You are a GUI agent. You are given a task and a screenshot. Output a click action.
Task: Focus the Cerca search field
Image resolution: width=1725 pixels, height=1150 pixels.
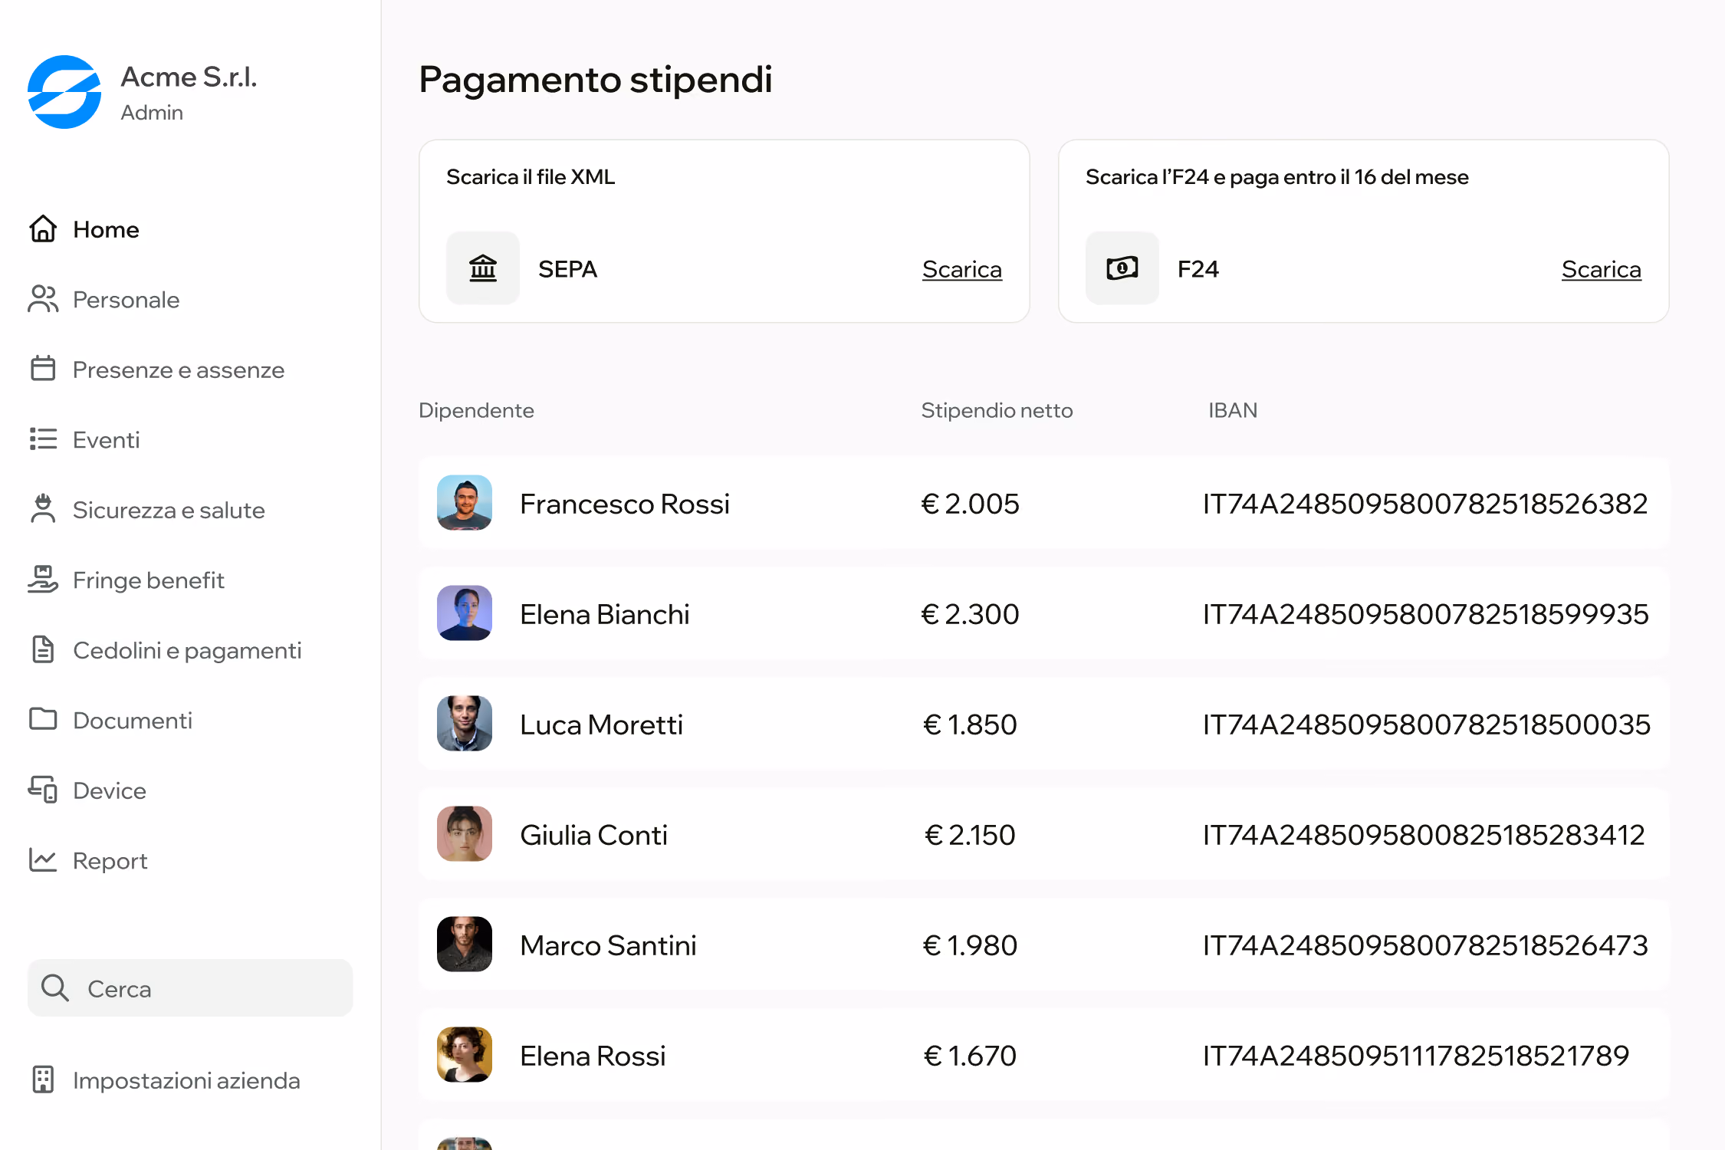(190, 988)
